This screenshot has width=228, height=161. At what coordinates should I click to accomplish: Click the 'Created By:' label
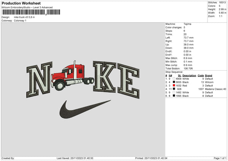pos(8,158)
